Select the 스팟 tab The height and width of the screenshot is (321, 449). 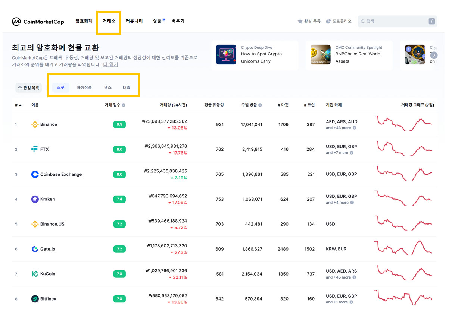[x=60, y=88]
